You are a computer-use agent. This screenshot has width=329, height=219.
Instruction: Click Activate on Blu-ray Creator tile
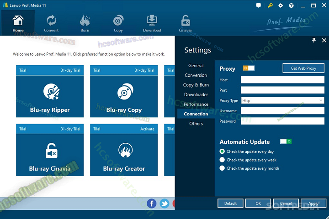coord(147,129)
